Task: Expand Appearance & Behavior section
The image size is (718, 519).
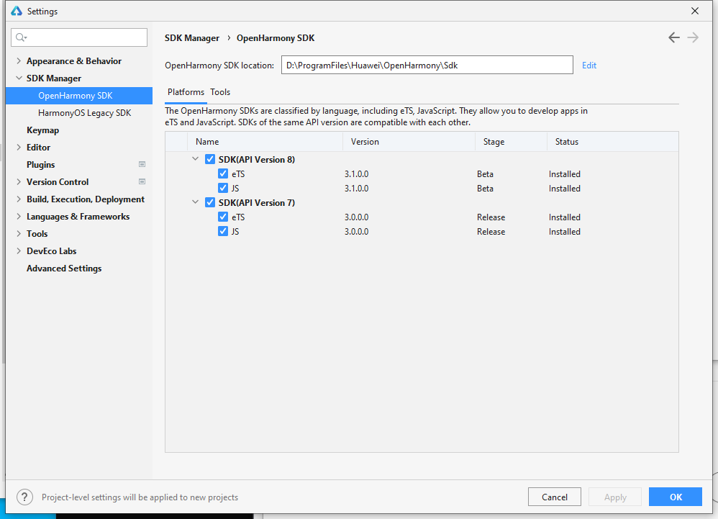Action: [x=19, y=61]
